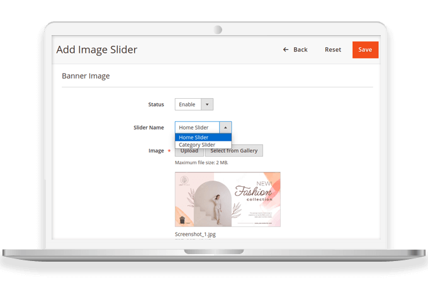Choose Category Slider option in list

(203, 145)
